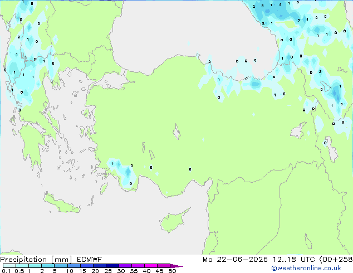The width and height of the screenshot is (353, 273).
Task: Click the island of Cyprus on map
Action: coord(174,221)
